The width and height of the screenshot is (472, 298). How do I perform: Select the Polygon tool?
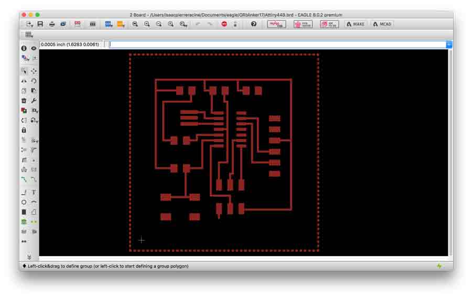coord(34,212)
